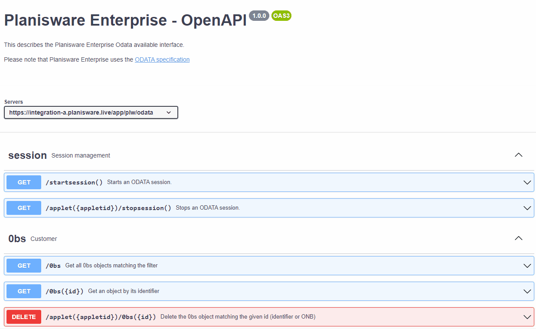Viewport: 536px width, 329px height.
Task: Click the DELETE method button
Action: pos(24,317)
